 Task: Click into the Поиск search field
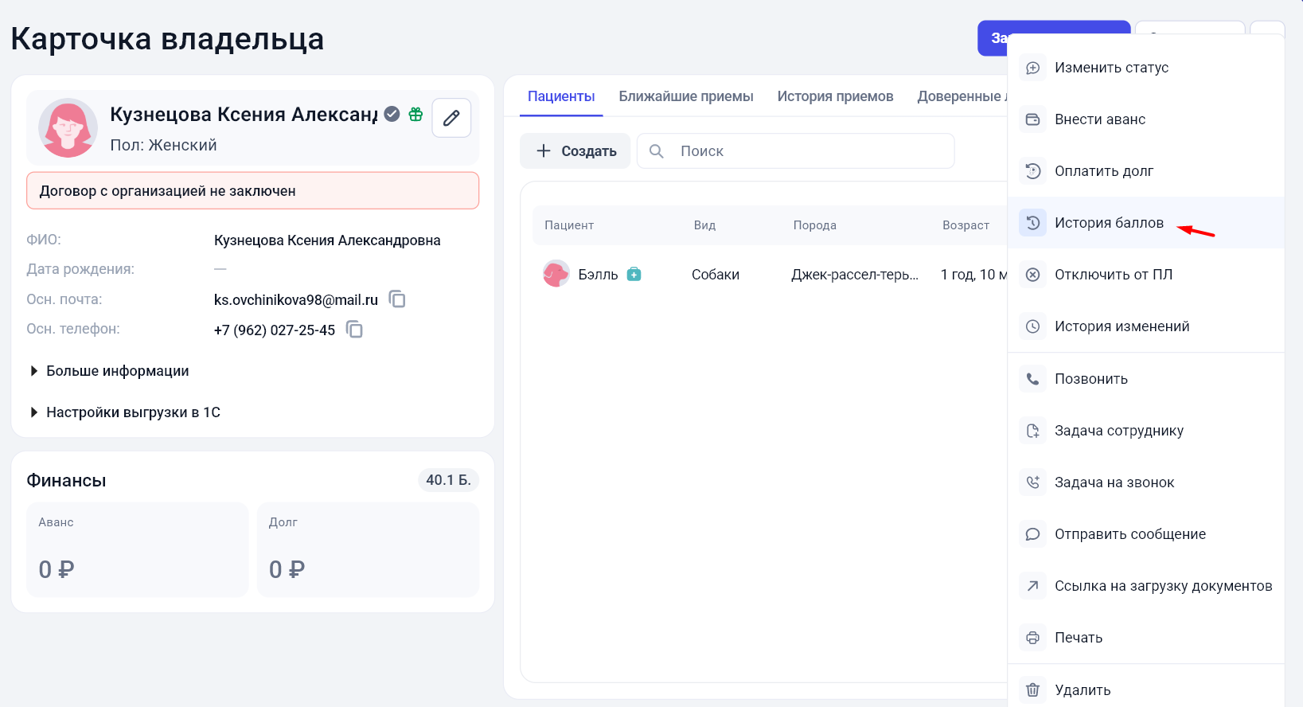coord(796,151)
